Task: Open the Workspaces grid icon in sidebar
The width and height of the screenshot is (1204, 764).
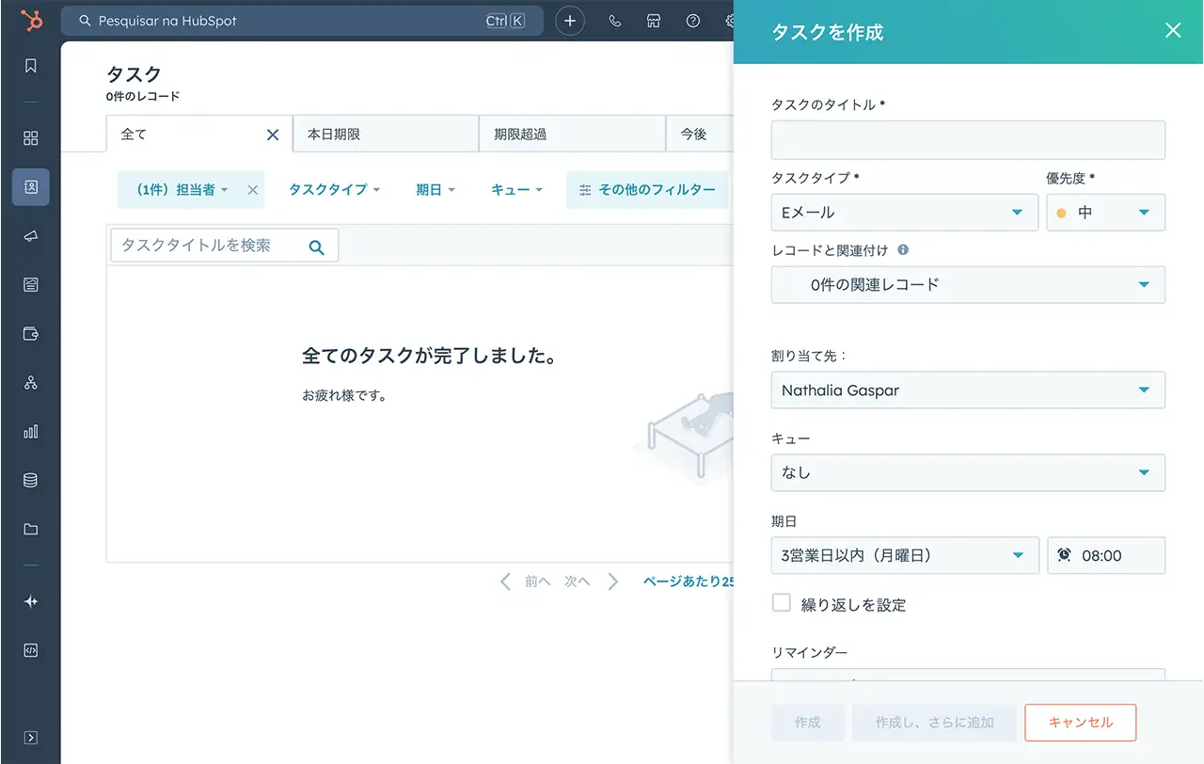Action: coord(31,138)
